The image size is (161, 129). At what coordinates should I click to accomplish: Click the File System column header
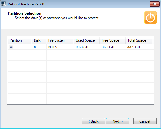(60, 40)
